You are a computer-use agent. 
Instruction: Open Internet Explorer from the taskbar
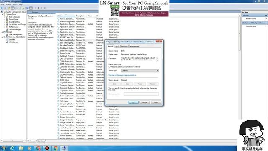point(12,148)
